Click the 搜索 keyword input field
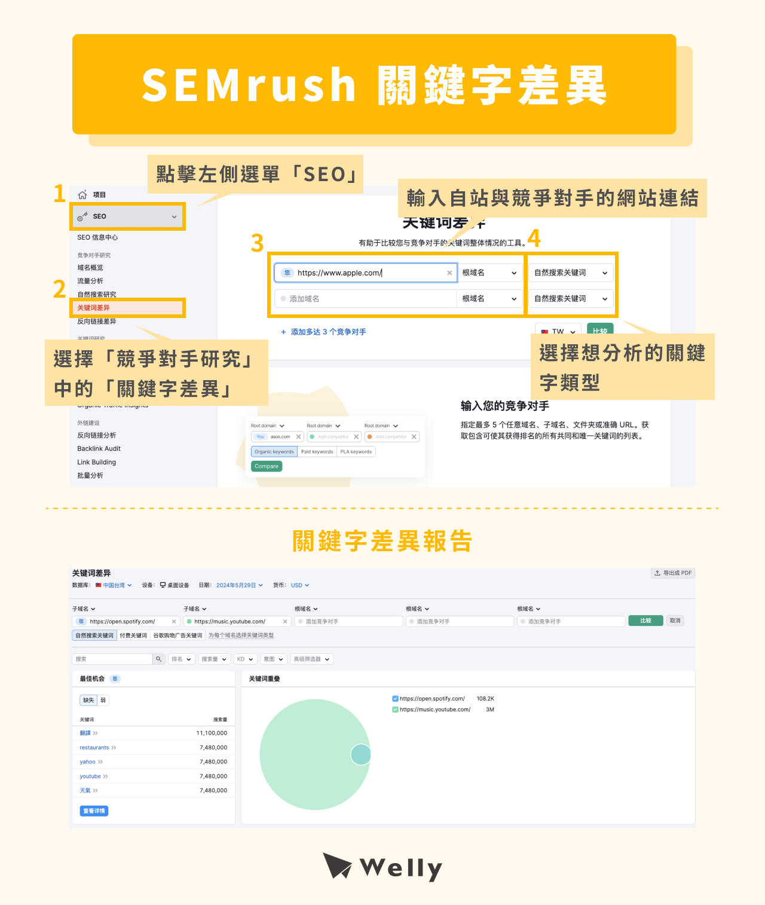 pyautogui.click(x=112, y=659)
